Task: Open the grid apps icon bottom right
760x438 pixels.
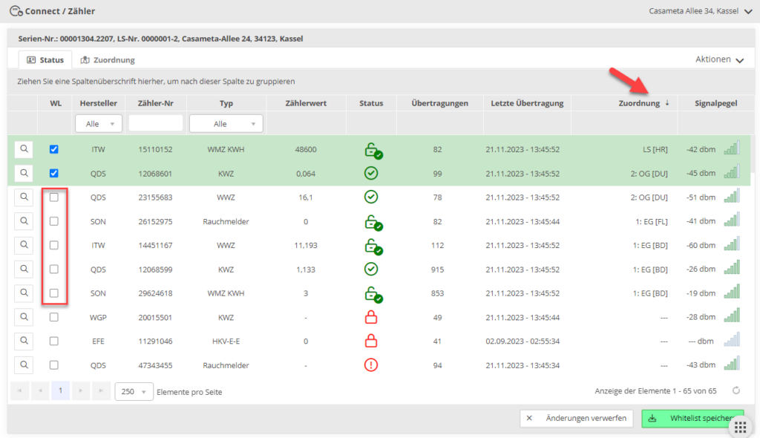Action: pos(739,427)
